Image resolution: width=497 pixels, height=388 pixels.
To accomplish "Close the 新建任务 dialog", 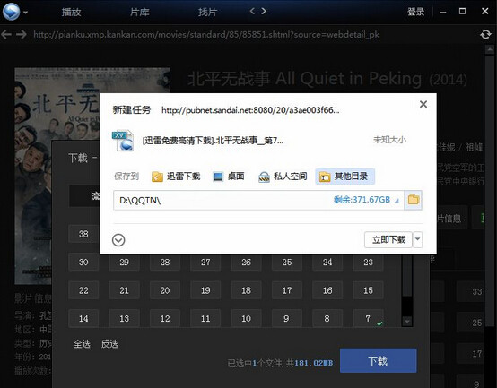I will tap(423, 104).
